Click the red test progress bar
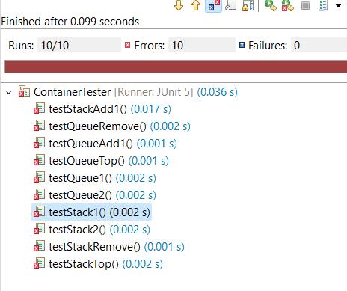This screenshot has height=291, width=347. click(176, 67)
